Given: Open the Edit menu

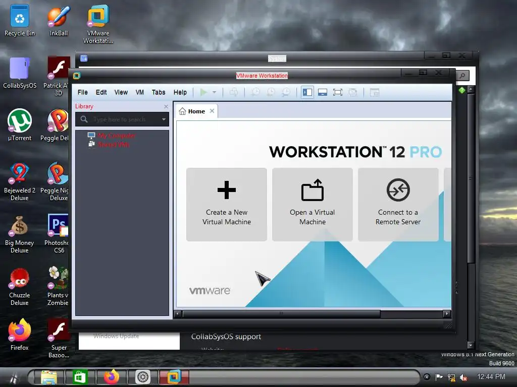Looking at the screenshot, I should (x=101, y=93).
